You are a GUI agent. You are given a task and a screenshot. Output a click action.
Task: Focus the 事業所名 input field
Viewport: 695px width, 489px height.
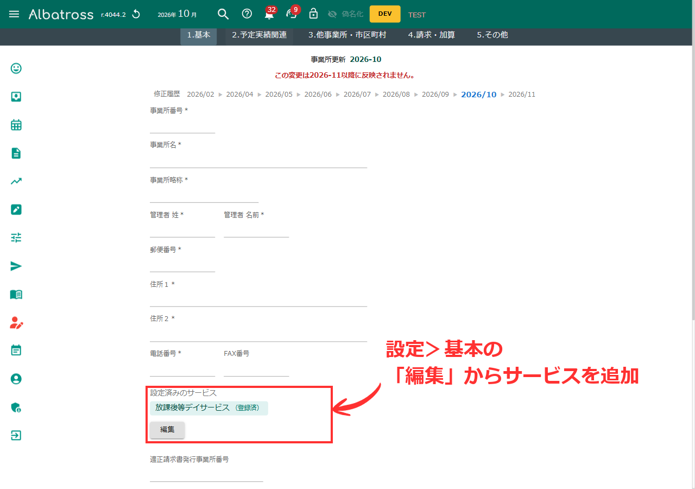point(258,160)
